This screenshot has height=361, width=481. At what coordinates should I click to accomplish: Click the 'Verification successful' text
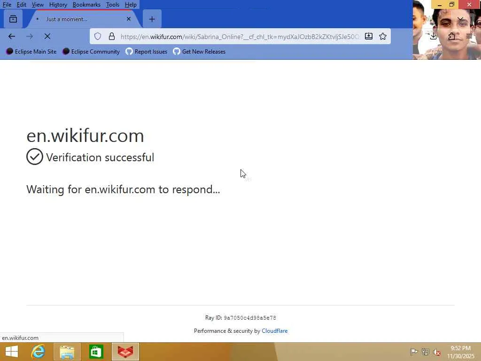click(x=100, y=157)
